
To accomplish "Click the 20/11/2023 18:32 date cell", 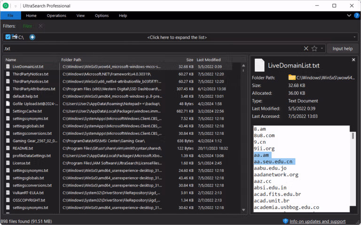I will pos(213,148).
